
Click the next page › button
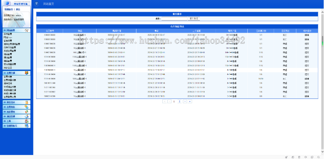pos(185,101)
